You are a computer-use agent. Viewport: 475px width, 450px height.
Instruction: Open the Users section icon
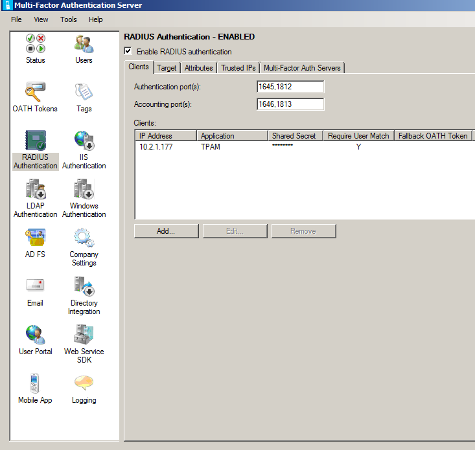[x=84, y=44]
